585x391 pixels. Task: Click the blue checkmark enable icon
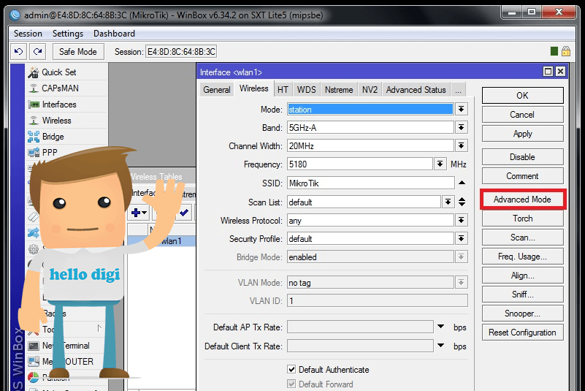[184, 213]
